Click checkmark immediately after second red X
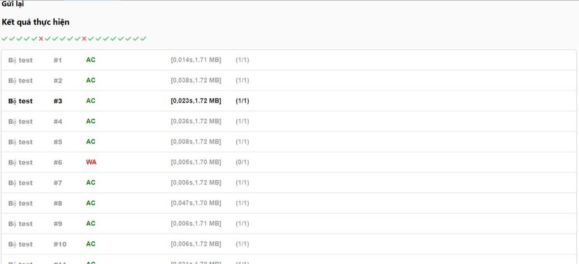Screen dimensions: 579x264 [91, 38]
